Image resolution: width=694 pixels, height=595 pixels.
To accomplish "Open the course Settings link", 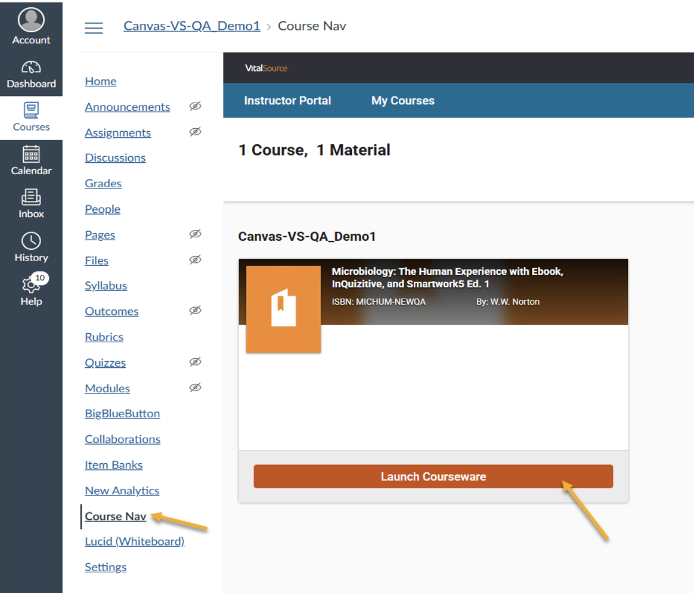I will point(106,568).
